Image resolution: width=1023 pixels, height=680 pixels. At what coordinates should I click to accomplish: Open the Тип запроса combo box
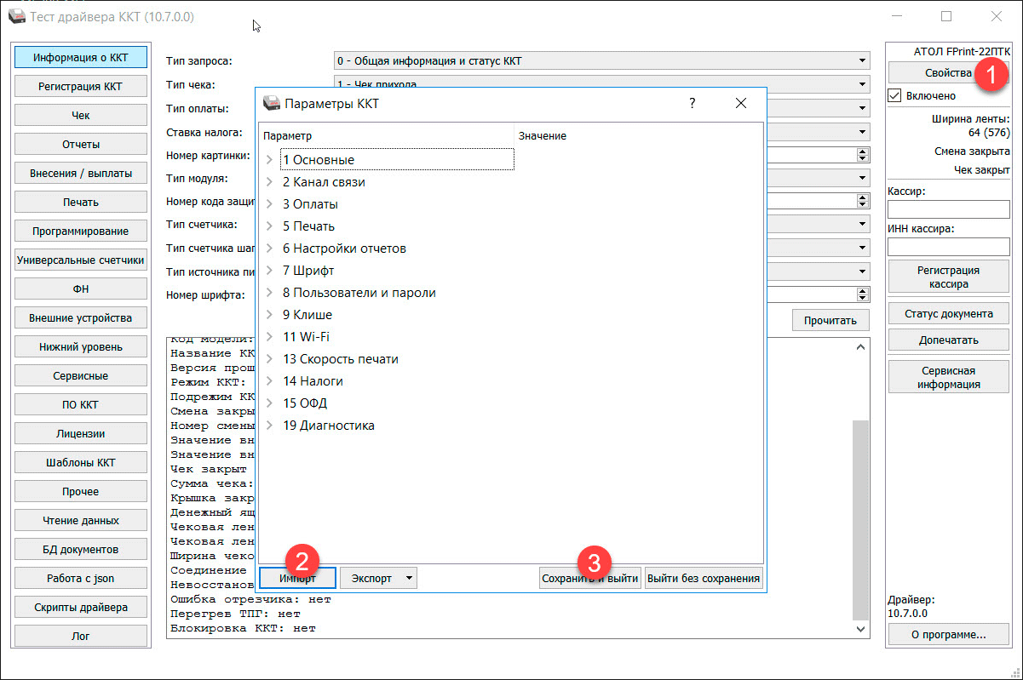pyautogui.click(x=601, y=61)
